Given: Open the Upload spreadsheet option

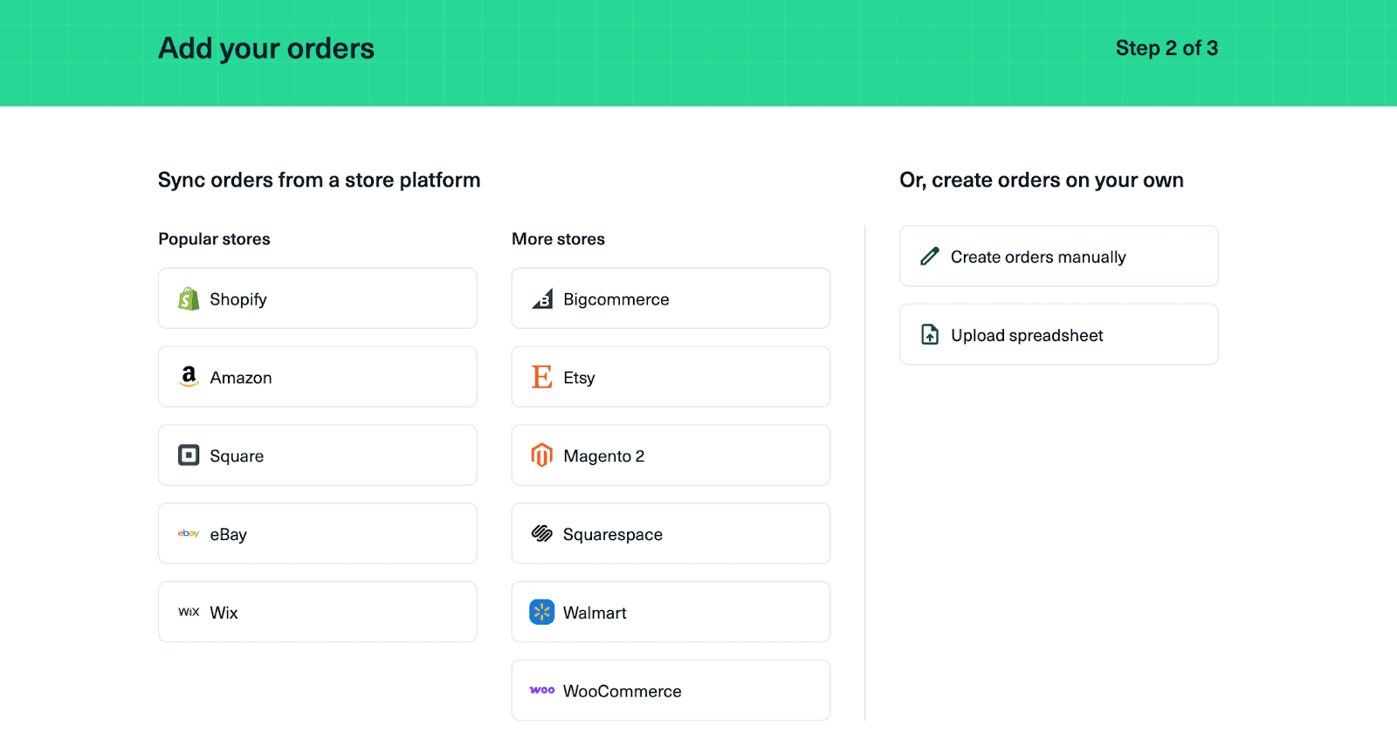Looking at the screenshot, I should coord(1058,335).
